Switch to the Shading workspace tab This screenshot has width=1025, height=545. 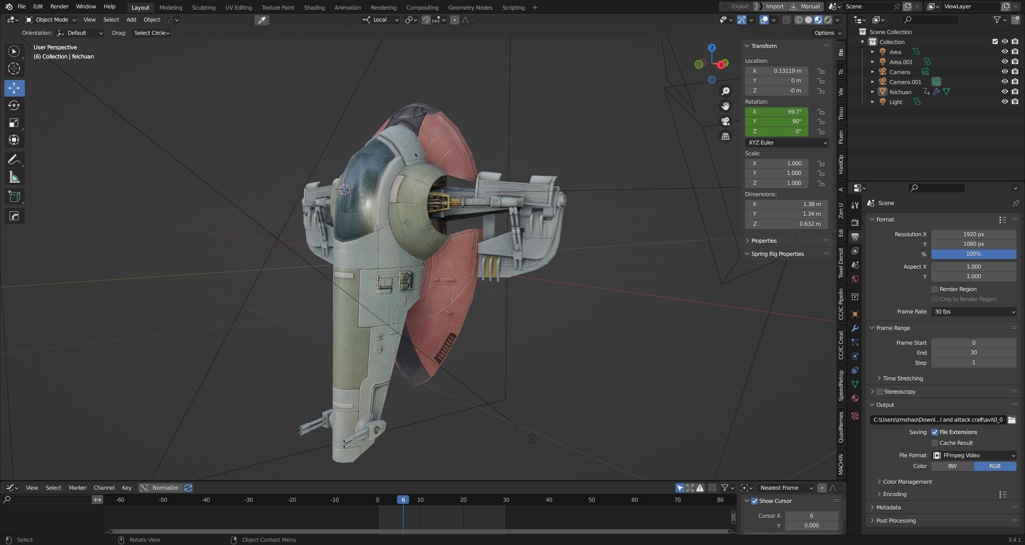314,7
